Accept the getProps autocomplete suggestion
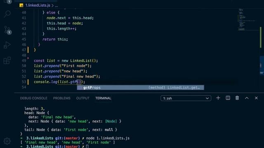The height and width of the screenshot is (148, 264). (140, 88)
